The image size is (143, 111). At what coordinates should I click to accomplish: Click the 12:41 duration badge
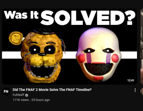[x=130, y=80]
